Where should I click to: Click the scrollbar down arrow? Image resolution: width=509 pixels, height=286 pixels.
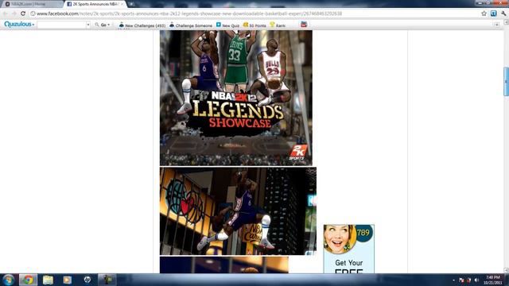point(506,270)
